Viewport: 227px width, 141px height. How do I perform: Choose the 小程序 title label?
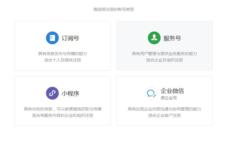pyautogui.click(x=70, y=94)
